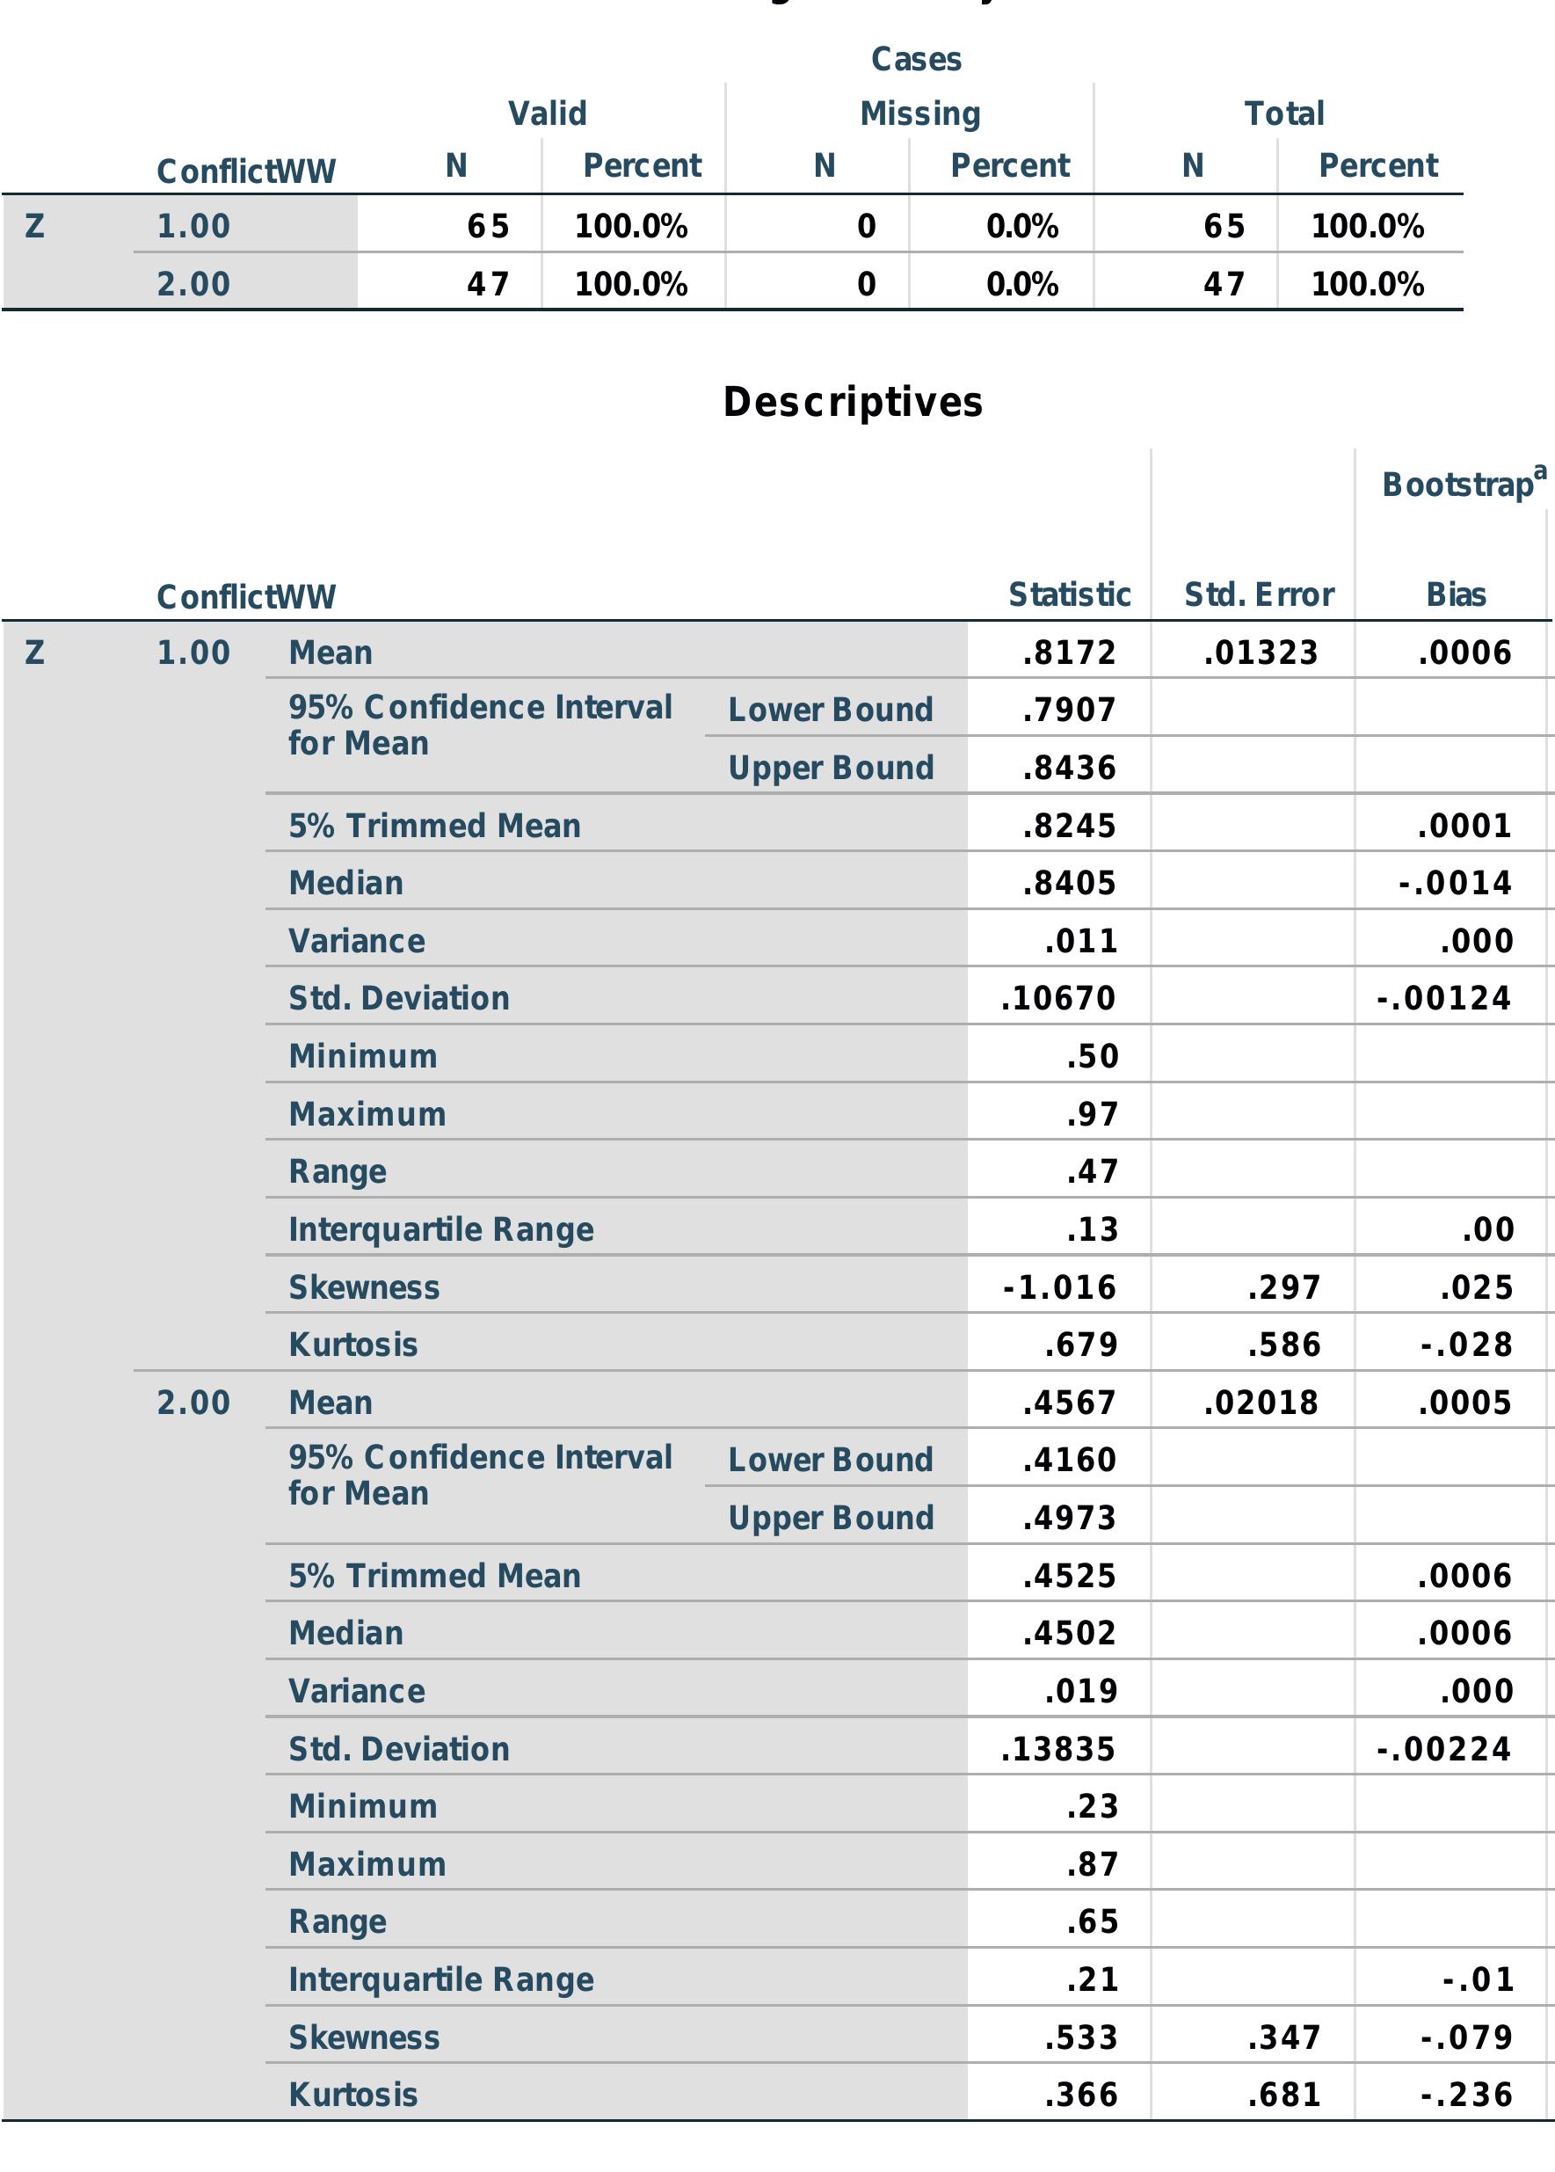Click the Valid N cell showing 65
Viewport: 1555px width, 2172px height.
coord(487,226)
